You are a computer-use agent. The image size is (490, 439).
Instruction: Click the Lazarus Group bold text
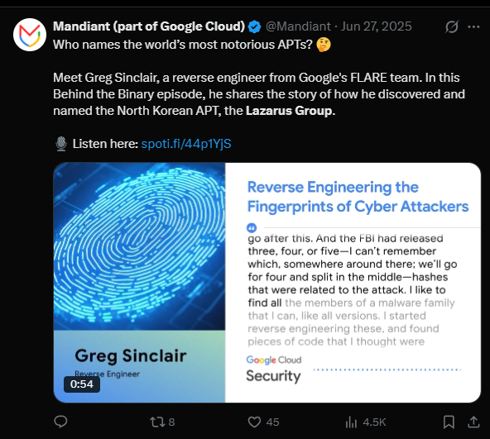coord(291,111)
